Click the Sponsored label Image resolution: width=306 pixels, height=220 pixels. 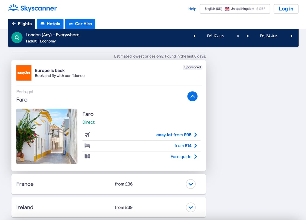[192, 67]
